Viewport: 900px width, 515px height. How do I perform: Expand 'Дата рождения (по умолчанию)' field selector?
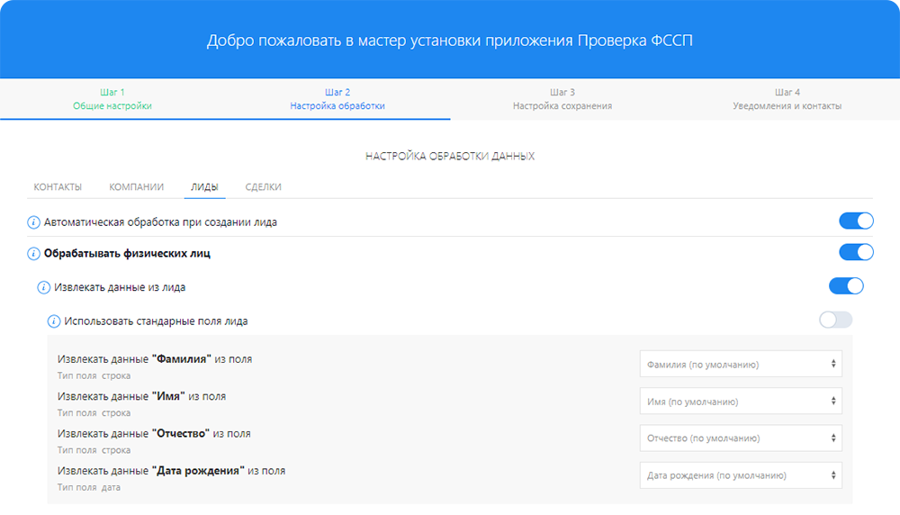741,475
